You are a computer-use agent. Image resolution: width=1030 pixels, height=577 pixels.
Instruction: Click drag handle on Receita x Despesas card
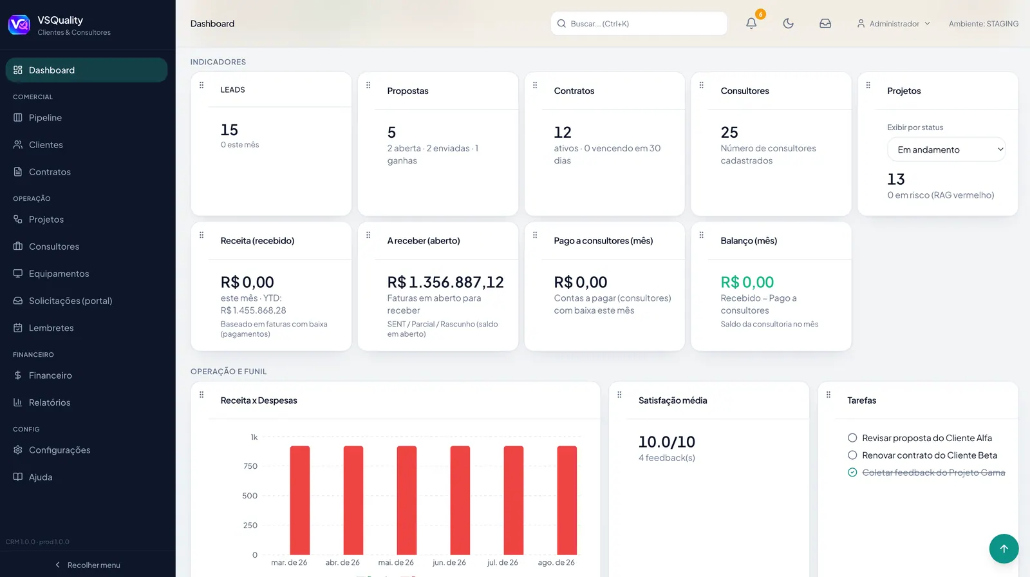pos(201,395)
